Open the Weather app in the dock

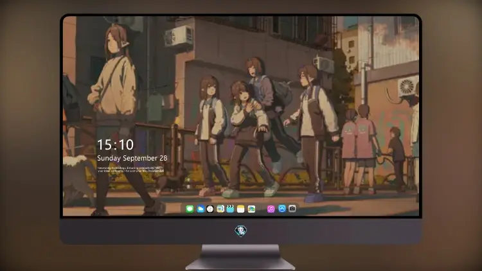coord(200,209)
